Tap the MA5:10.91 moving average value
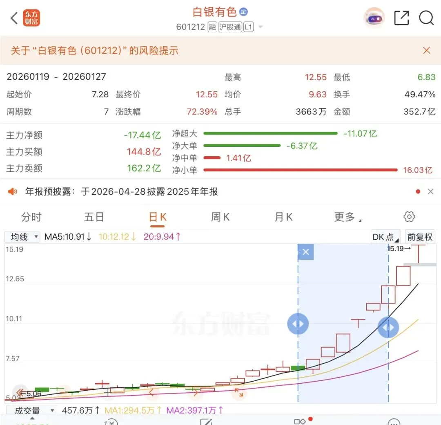Viewport: 441px width, 425px height. tap(68, 237)
